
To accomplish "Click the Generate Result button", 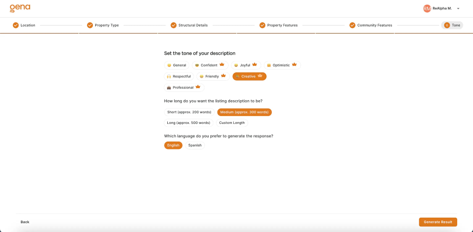I will pos(438,222).
